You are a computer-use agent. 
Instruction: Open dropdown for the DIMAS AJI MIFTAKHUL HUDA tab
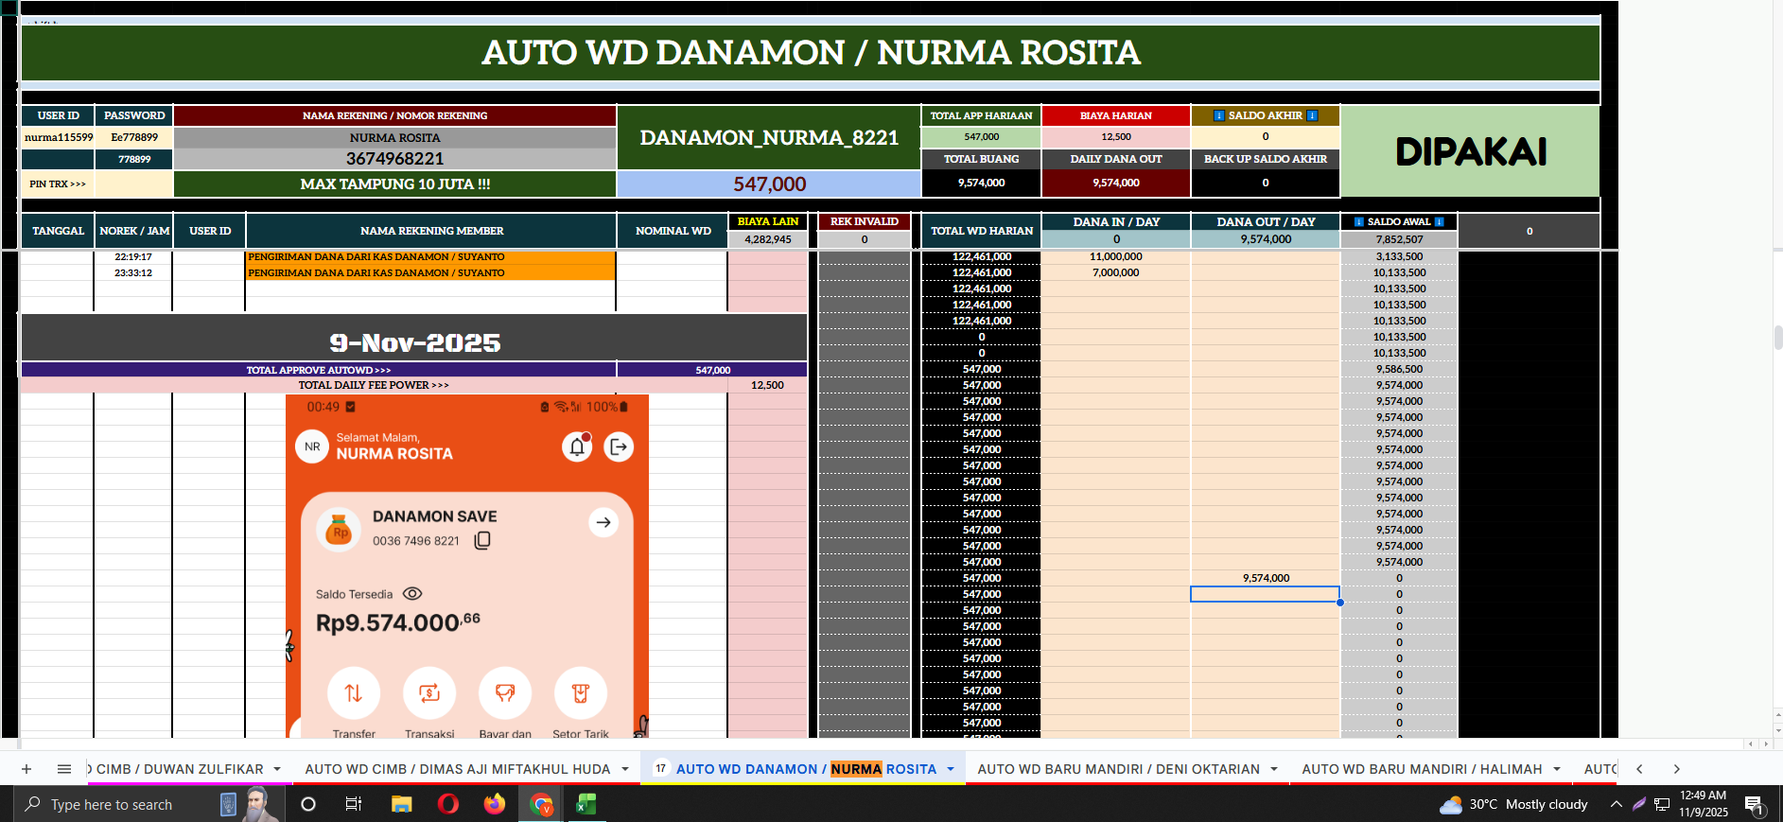(x=625, y=769)
